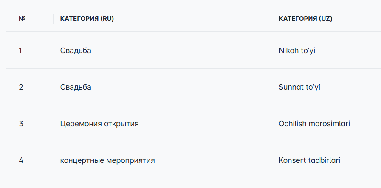Click blank header area right of КАТЕГОРИЯ (RU)
This screenshot has height=188, width=381.
[x=193, y=19]
